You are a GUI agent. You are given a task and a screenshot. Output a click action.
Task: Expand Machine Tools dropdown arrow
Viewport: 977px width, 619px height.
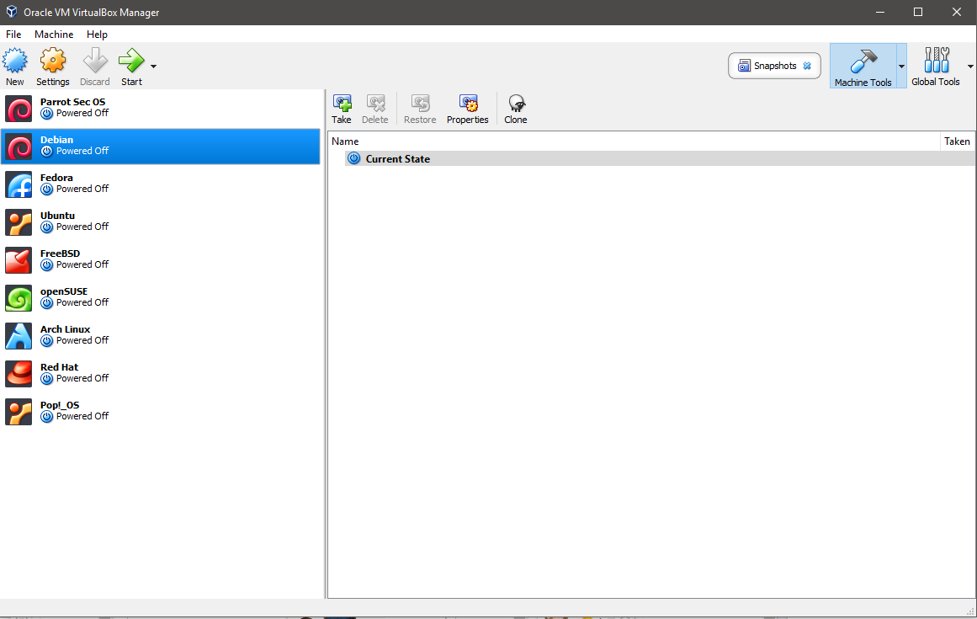click(x=901, y=66)
